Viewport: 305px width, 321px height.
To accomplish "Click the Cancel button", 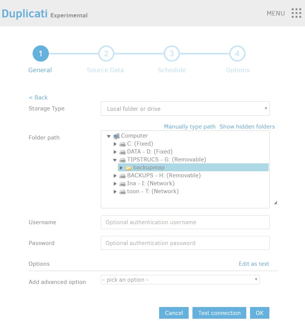I will (x=174, y=313).
